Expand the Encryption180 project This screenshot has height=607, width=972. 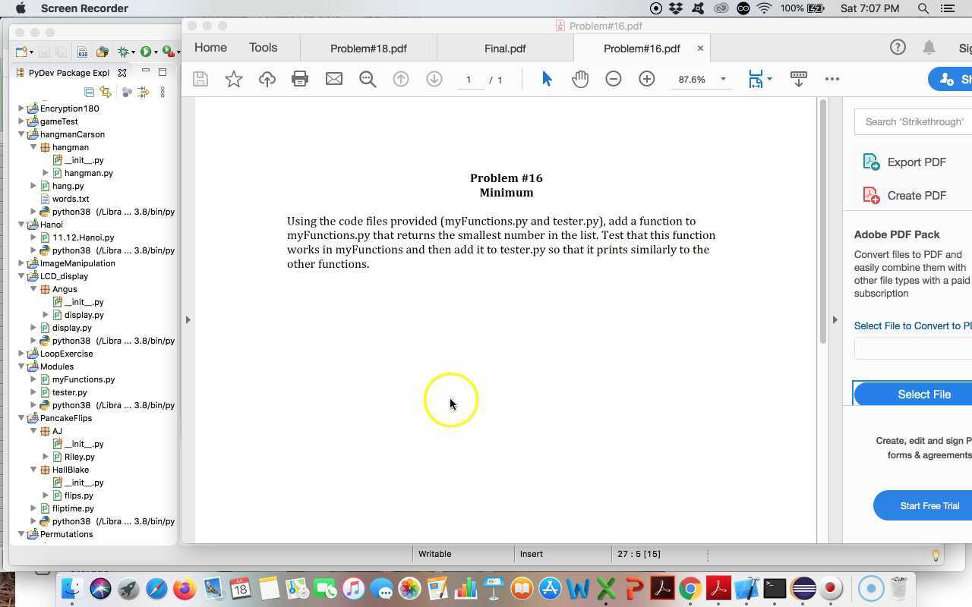(x=21, y=109)
